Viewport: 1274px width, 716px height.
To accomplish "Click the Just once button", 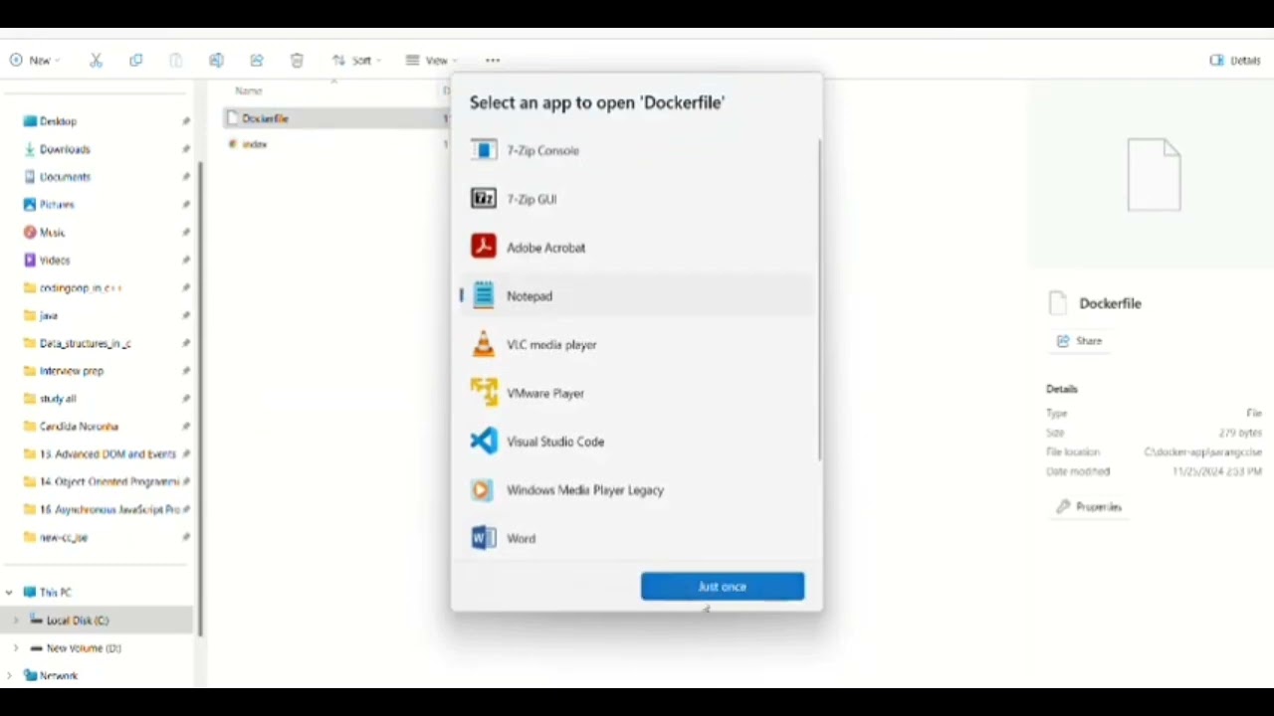I will click(x=723, y=587).
